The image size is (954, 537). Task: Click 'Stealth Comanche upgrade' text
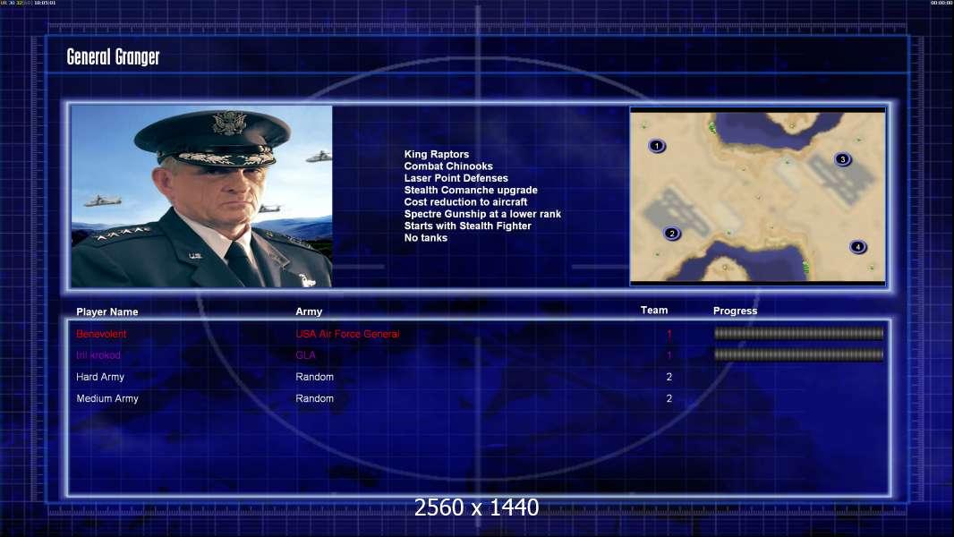point(471,190)
